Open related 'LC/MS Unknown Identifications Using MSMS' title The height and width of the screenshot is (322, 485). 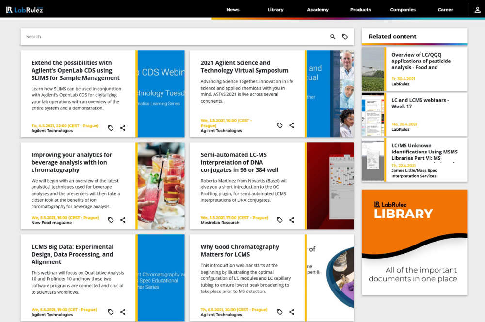424,152
